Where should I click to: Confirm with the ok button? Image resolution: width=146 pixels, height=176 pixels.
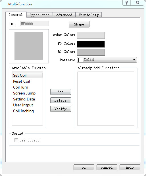point(84,168)
